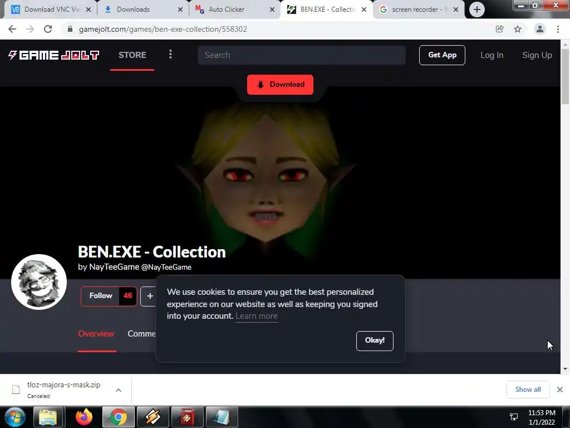Click the Game Jolt logo

point(54,55)
